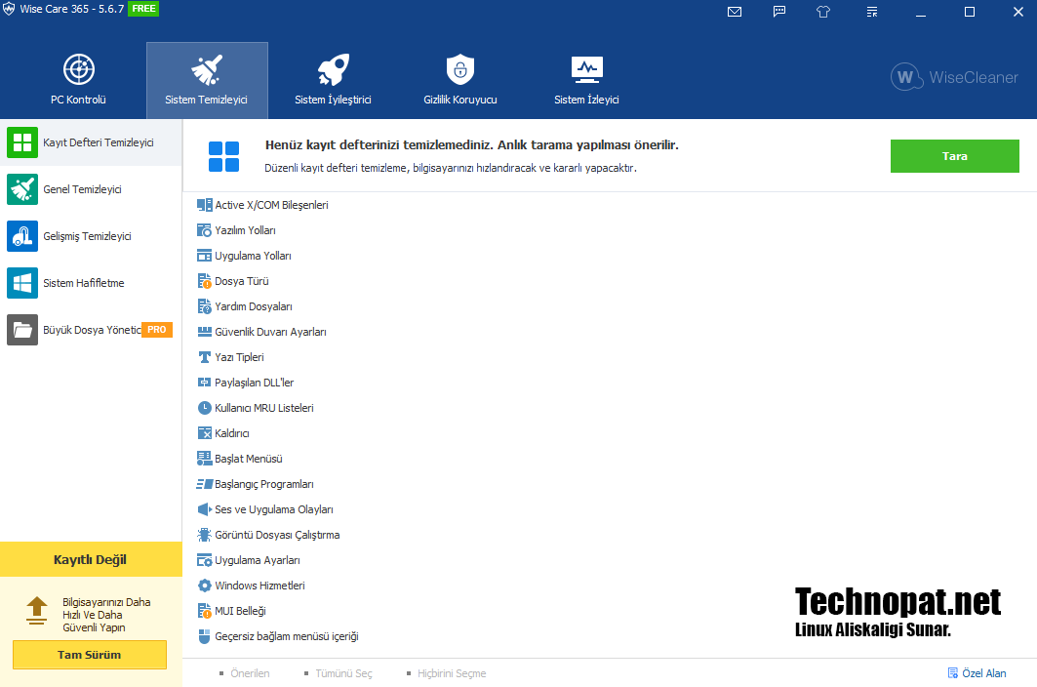
Task: Select the 'Başlangıç Programları' text
Action: [264, 484]
